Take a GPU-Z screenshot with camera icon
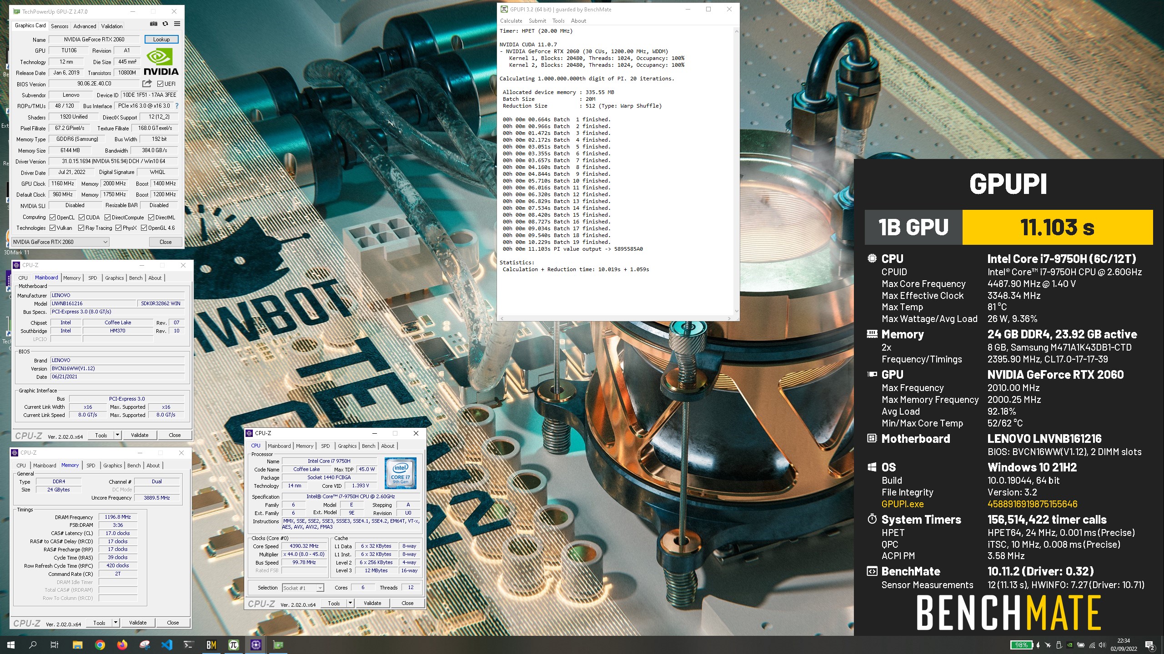This screenshot has width=1164, height=654. tap(154, 24)
